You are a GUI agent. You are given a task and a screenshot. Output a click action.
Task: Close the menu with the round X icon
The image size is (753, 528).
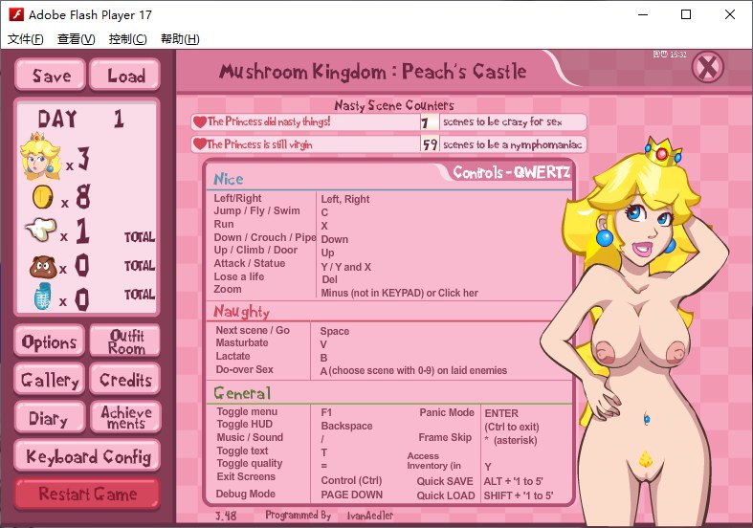click(x=707, y=68)
